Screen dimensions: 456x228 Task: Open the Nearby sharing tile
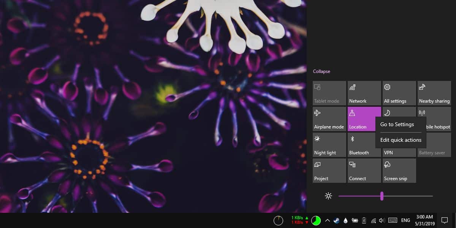pos(434,93)
